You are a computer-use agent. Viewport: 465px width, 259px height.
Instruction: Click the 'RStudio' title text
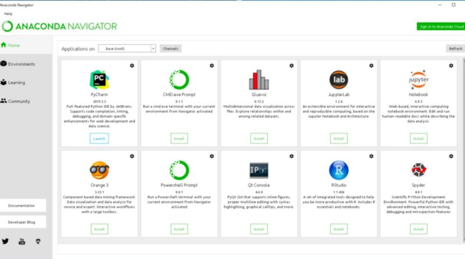pyautogui.click(x=339, y=185)
